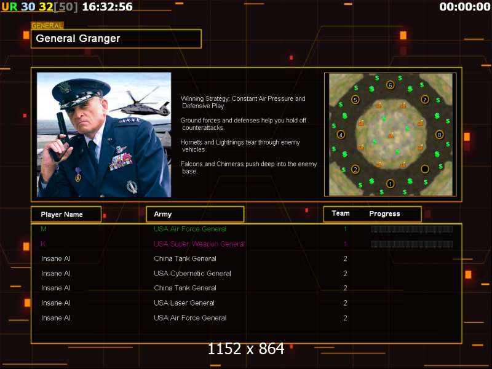
Task: Click the unnumbered empty start position marker
Action: (425, 169)
